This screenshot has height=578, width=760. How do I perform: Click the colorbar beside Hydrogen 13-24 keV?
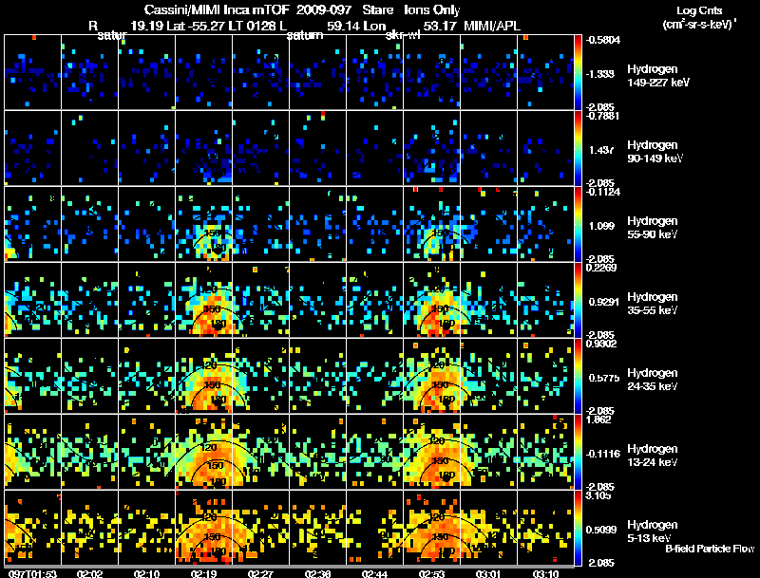point(578,452)
